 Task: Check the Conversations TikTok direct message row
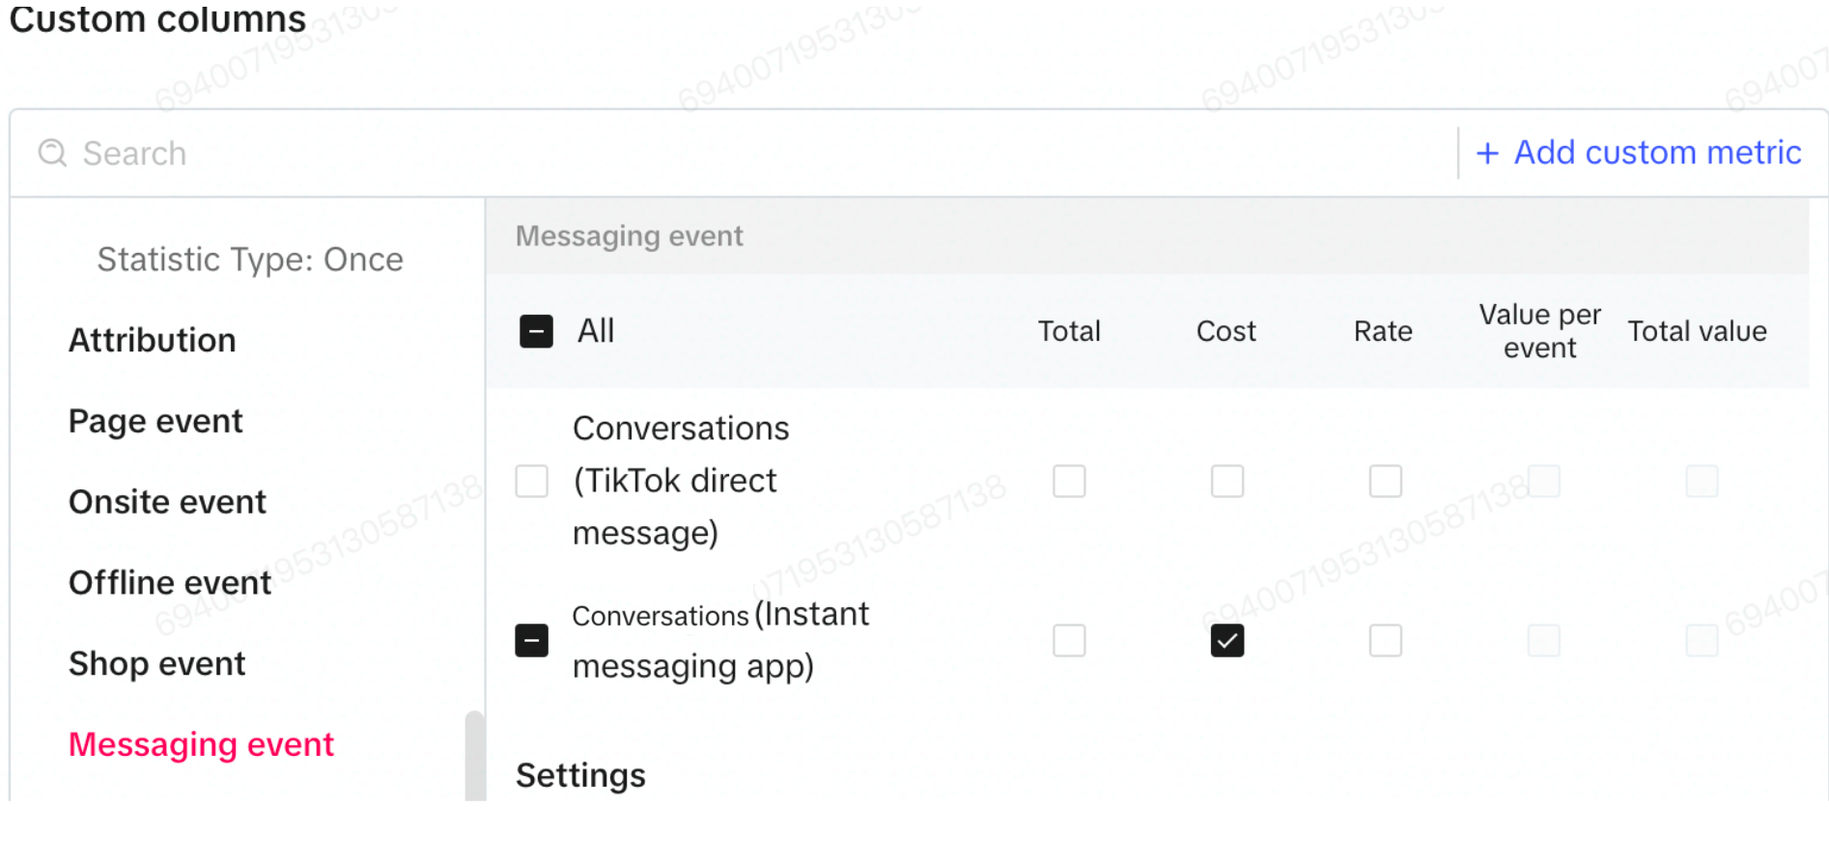(531, 481)
